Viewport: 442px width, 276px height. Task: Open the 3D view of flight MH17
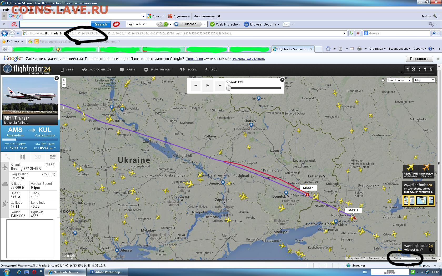point(38,157)
